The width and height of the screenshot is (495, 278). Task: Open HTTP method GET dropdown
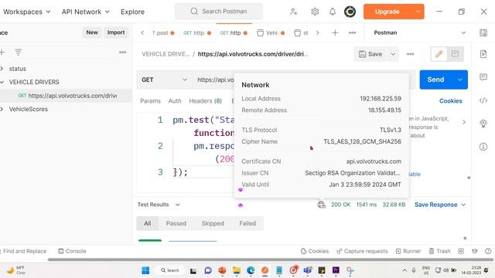[x=164, y=80]
